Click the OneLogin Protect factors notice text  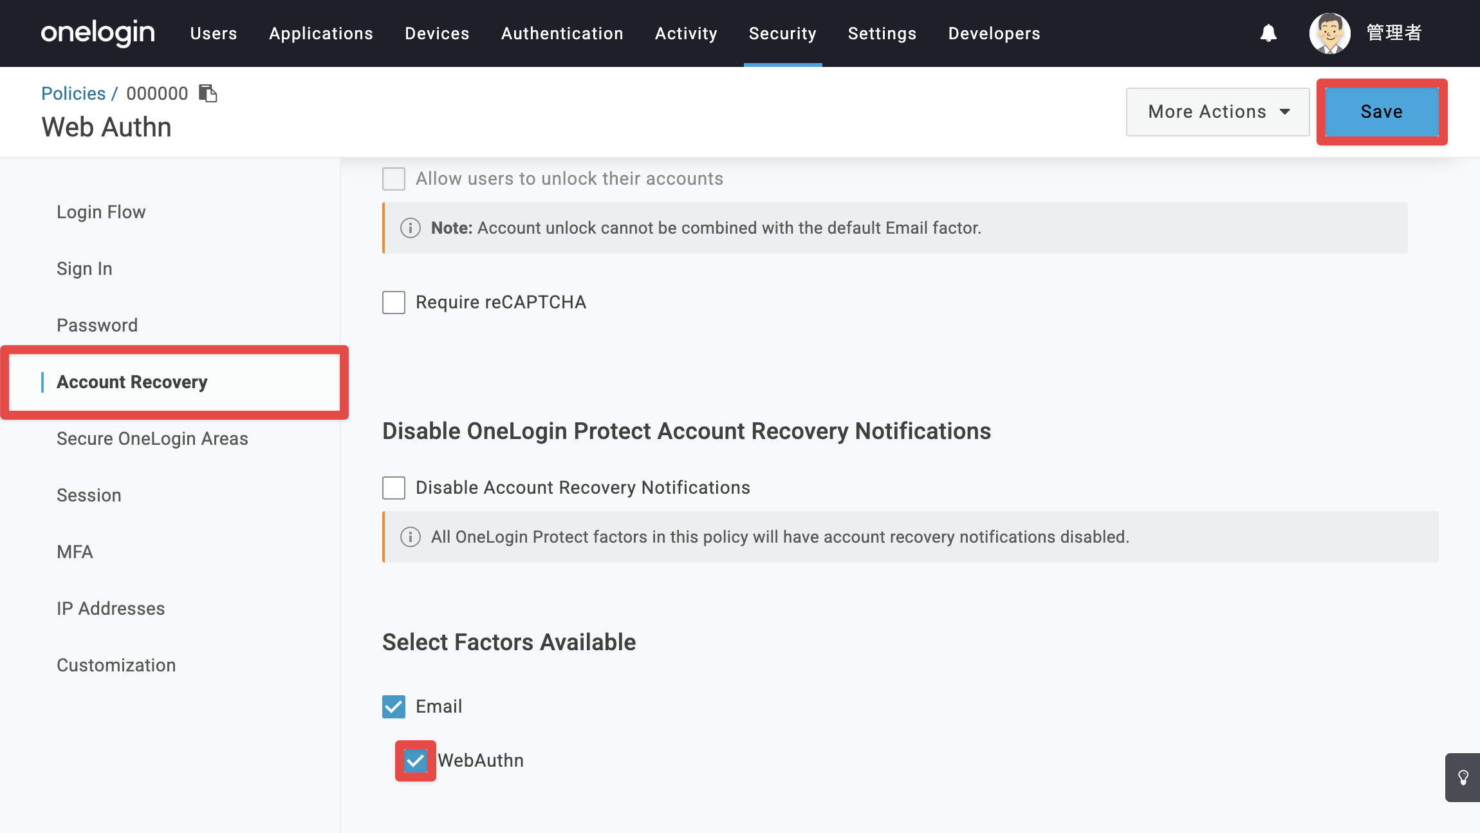pyautogui.click(x=780, y=537)
